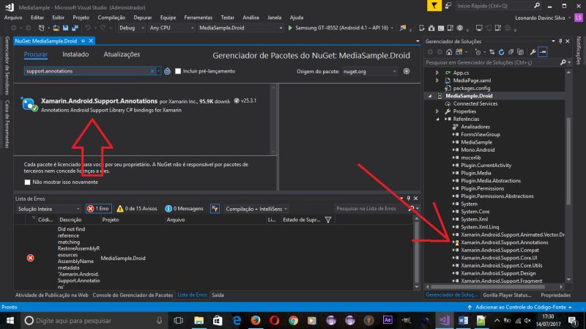586x329 pixels.
Task: Check Não mostrar isso novamente box
Action: pos(27,182)
